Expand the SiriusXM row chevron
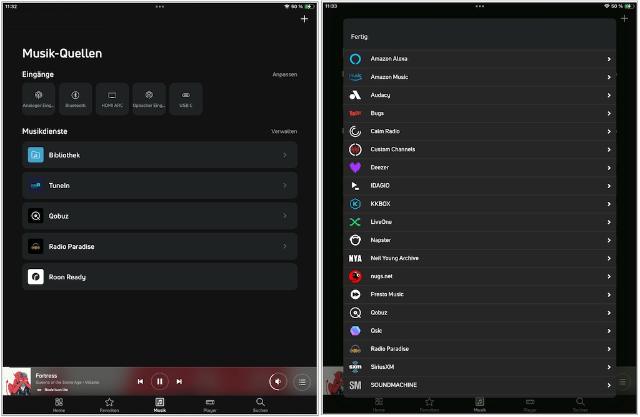The width and height of the screenshot is (640, 417). pos(609,367)
